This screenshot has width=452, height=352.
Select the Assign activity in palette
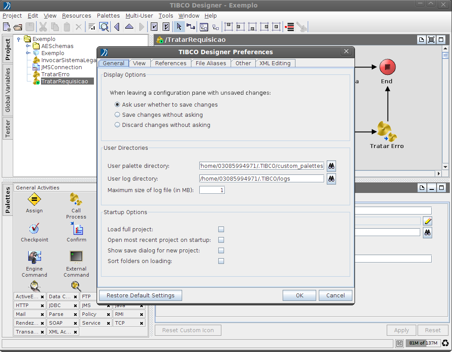(x=34, y=200)
